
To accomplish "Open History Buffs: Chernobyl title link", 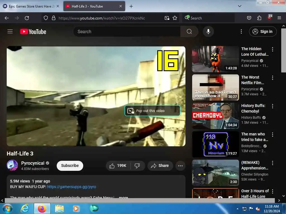I will [x=253, y=108].
